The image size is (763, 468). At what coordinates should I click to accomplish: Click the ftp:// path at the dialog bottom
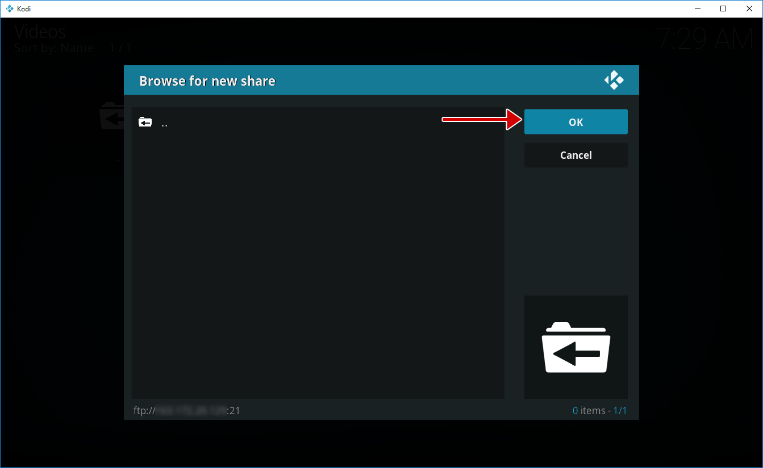pyautogui.click(x=187, y=410)
